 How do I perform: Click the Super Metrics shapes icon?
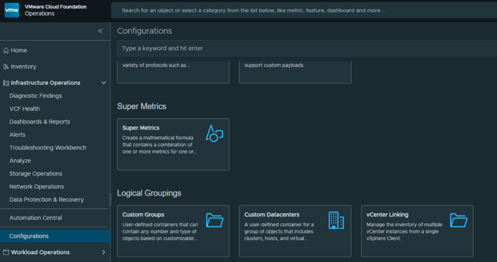pos(214,133)
